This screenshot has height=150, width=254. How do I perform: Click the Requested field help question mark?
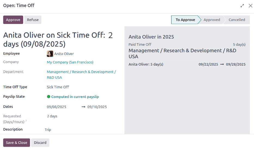pyautogui.click(x=26, y=121)
